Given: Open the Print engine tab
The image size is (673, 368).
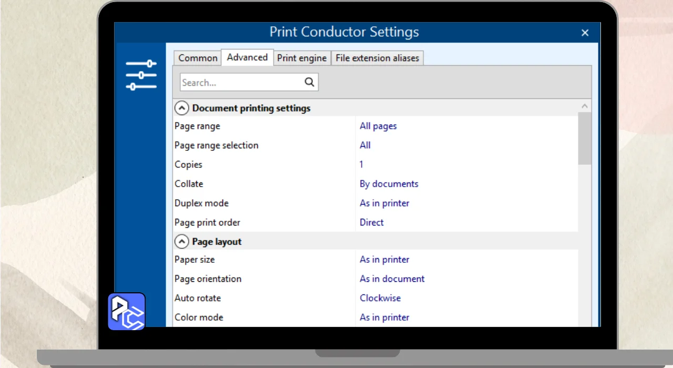Looking at the screenshot, I should [302, 58].
